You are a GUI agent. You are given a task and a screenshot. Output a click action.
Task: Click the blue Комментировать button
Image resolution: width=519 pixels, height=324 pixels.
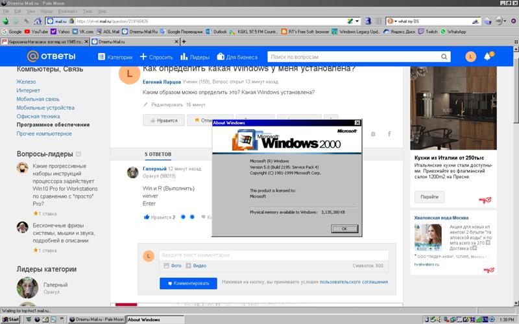188,283
